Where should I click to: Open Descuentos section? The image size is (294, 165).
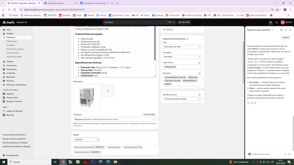pos(11,69)
